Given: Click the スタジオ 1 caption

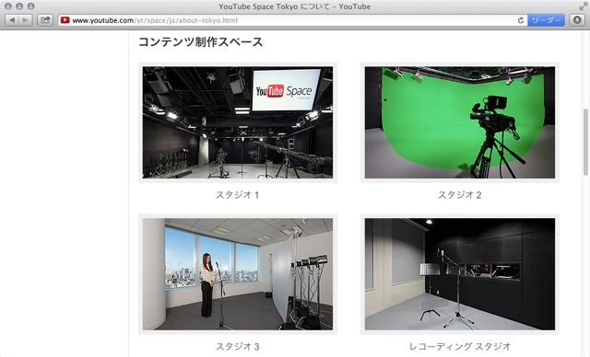Looking at the screenshot, I should 238,195.
